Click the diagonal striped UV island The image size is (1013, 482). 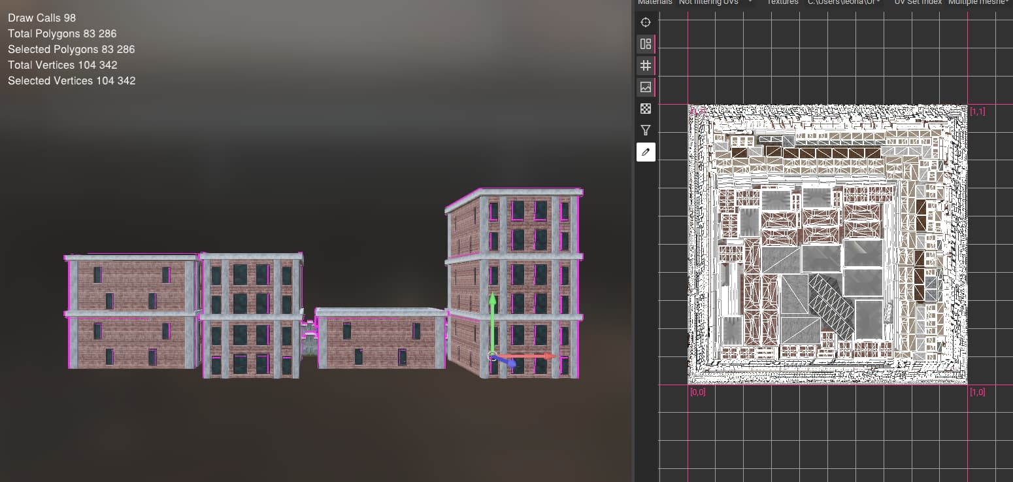click(831, 305)
